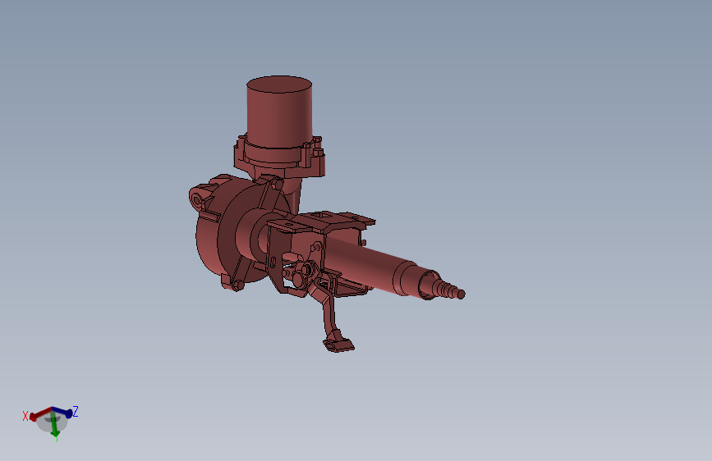The width and height of the screenshot is (712, 461).
Task: Select the cylindrical motor housing on top of the model
Action: [x=279, y=112]
